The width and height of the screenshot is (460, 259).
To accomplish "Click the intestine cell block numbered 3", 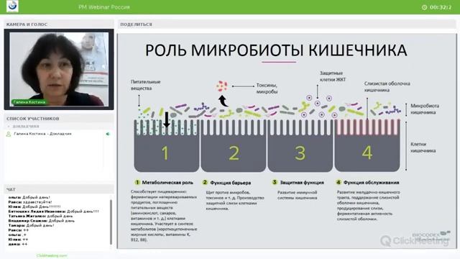I will 300,145.
